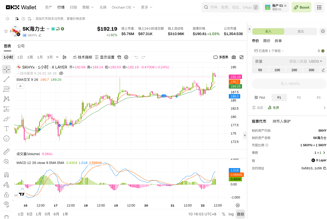
Task: Open the emoji sticker tool
Action: (6, 138)
